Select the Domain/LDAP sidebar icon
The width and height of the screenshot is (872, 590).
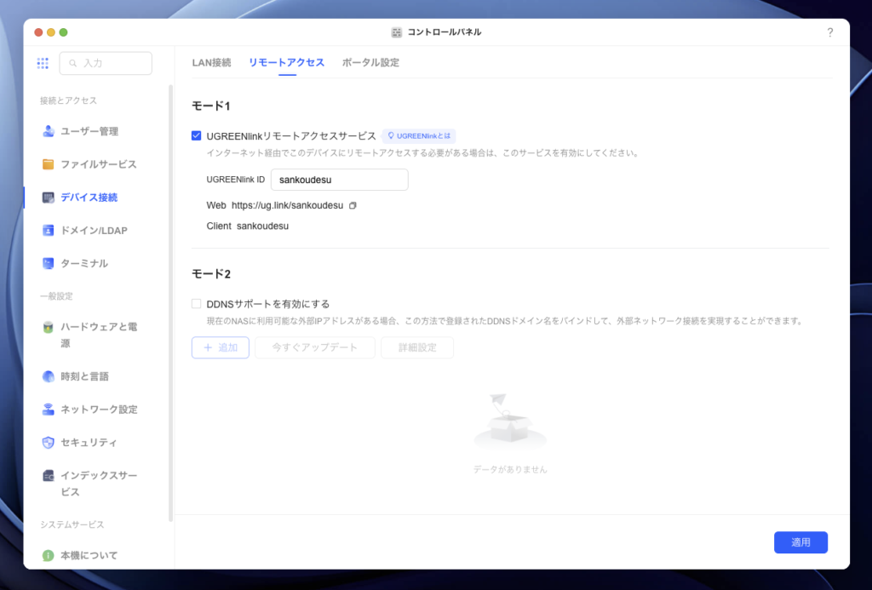pyautogui.click(x=49, y=231)
